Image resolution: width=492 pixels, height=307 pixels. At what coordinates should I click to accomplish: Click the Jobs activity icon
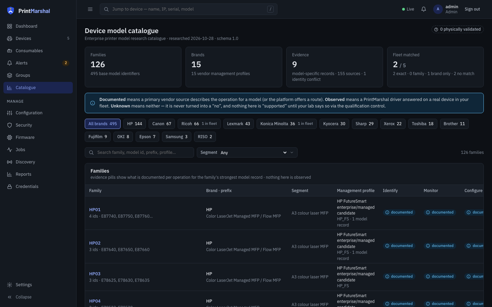[x=10, y=150]
